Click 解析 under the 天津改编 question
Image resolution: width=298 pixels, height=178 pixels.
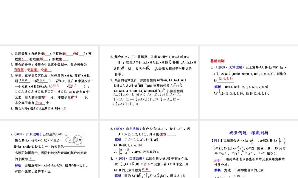(218, 87)
